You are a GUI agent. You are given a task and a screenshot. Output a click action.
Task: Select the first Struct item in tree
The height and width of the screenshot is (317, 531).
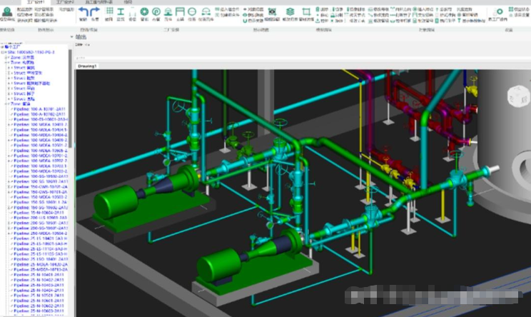coord(20,68)
